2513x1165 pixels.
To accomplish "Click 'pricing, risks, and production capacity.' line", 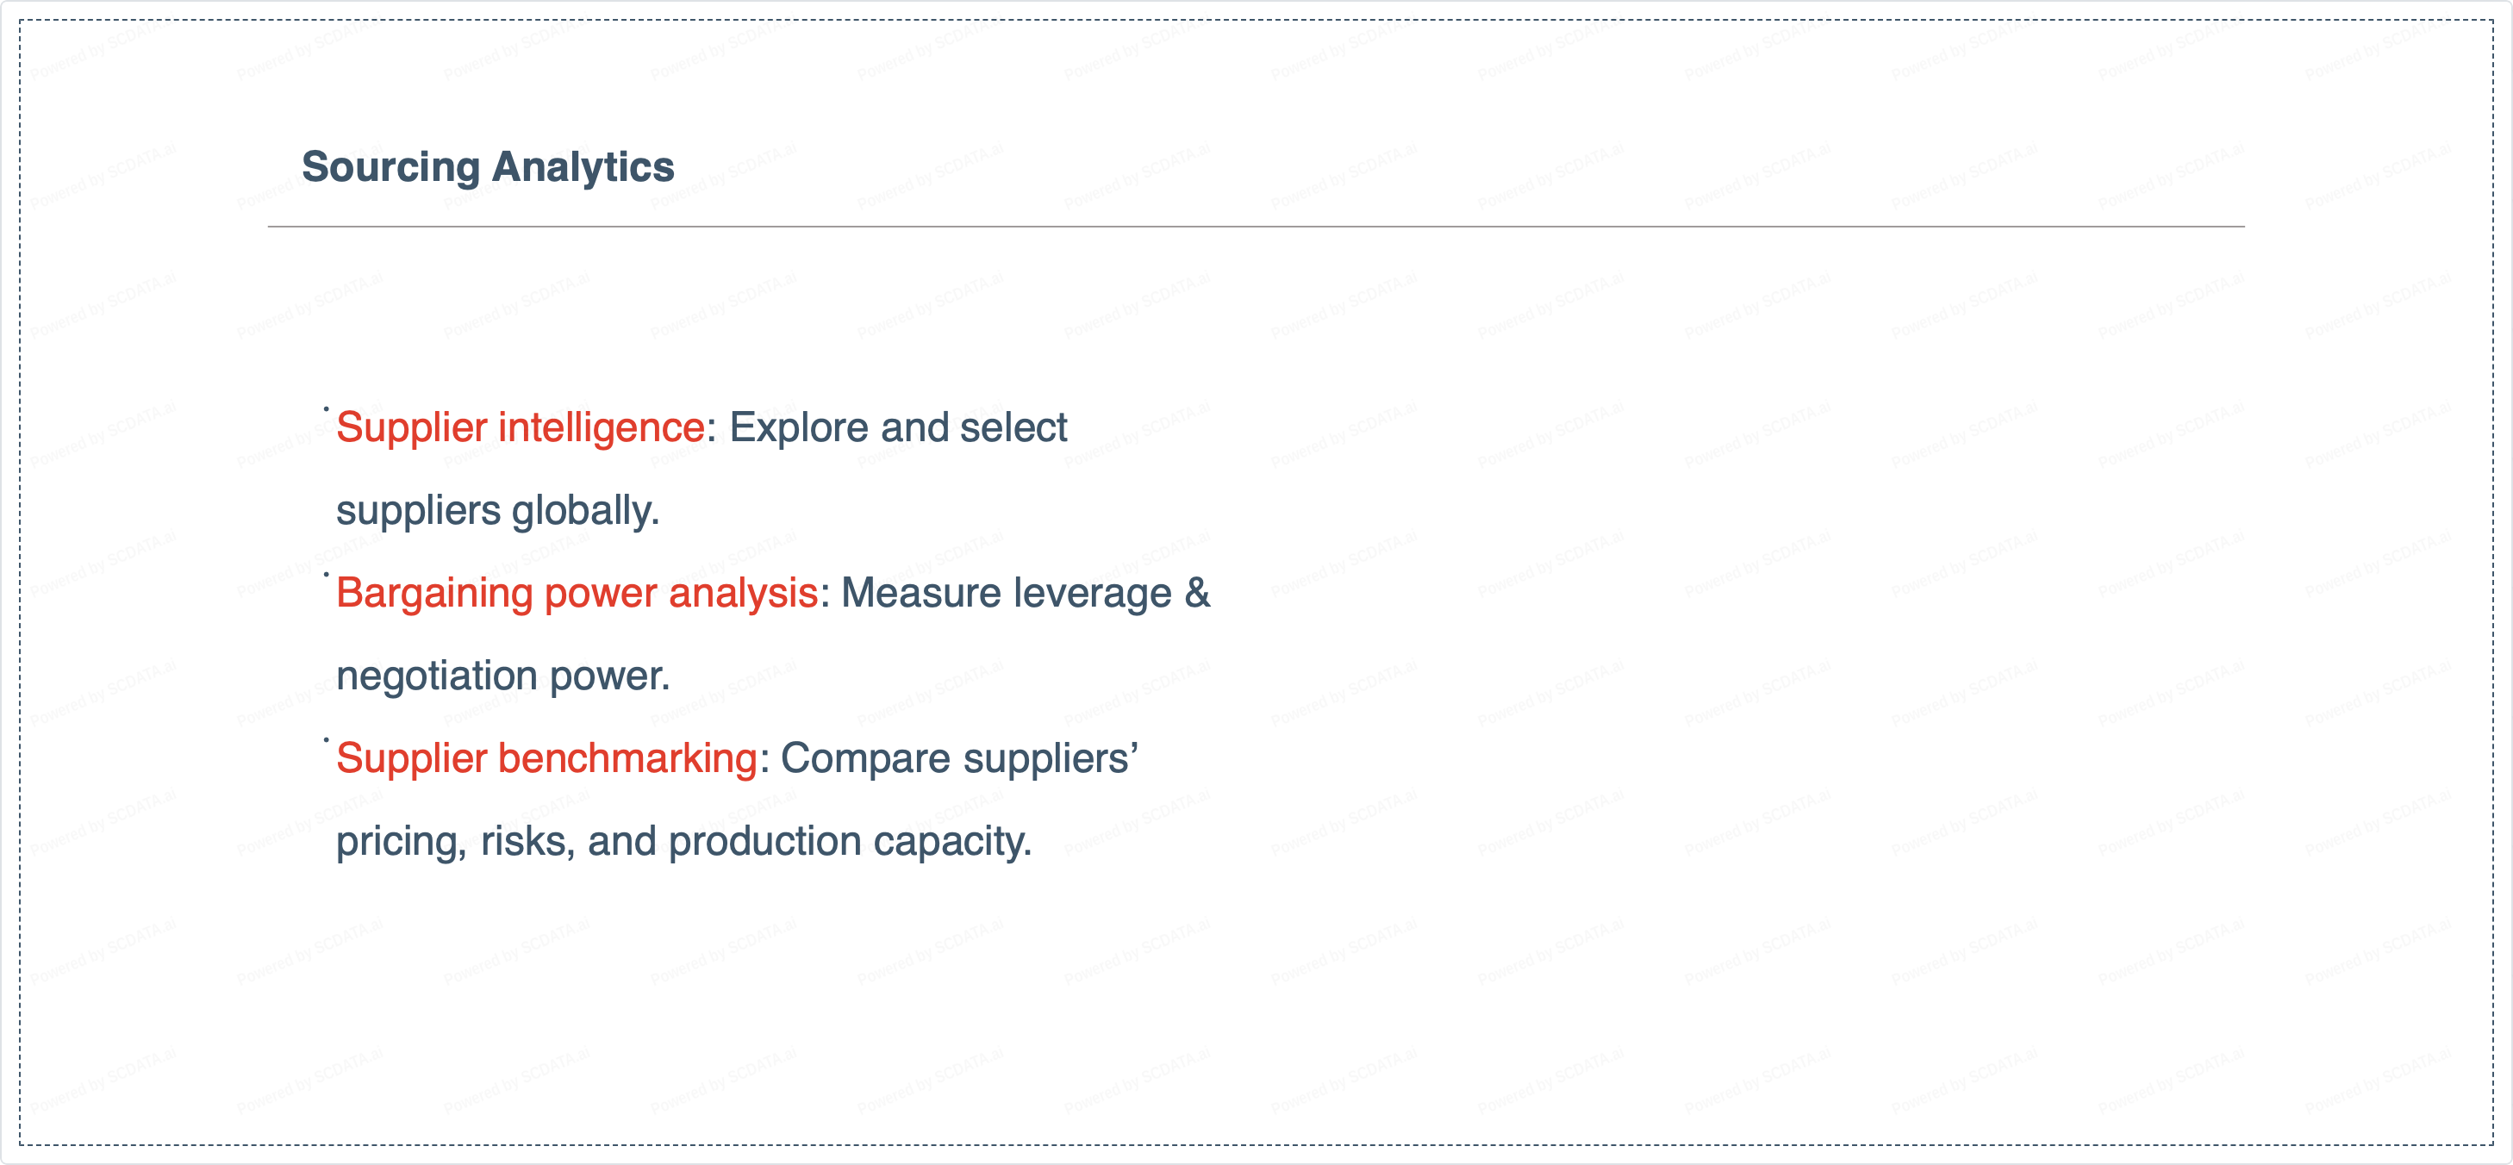I will click(x=683, y=841).
